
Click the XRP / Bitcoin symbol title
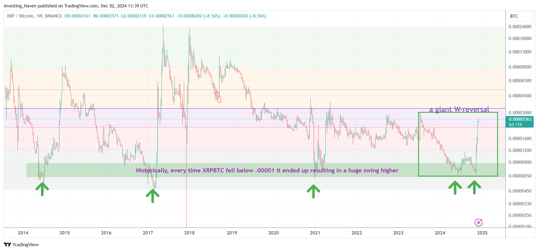click(x=20, y=16)
